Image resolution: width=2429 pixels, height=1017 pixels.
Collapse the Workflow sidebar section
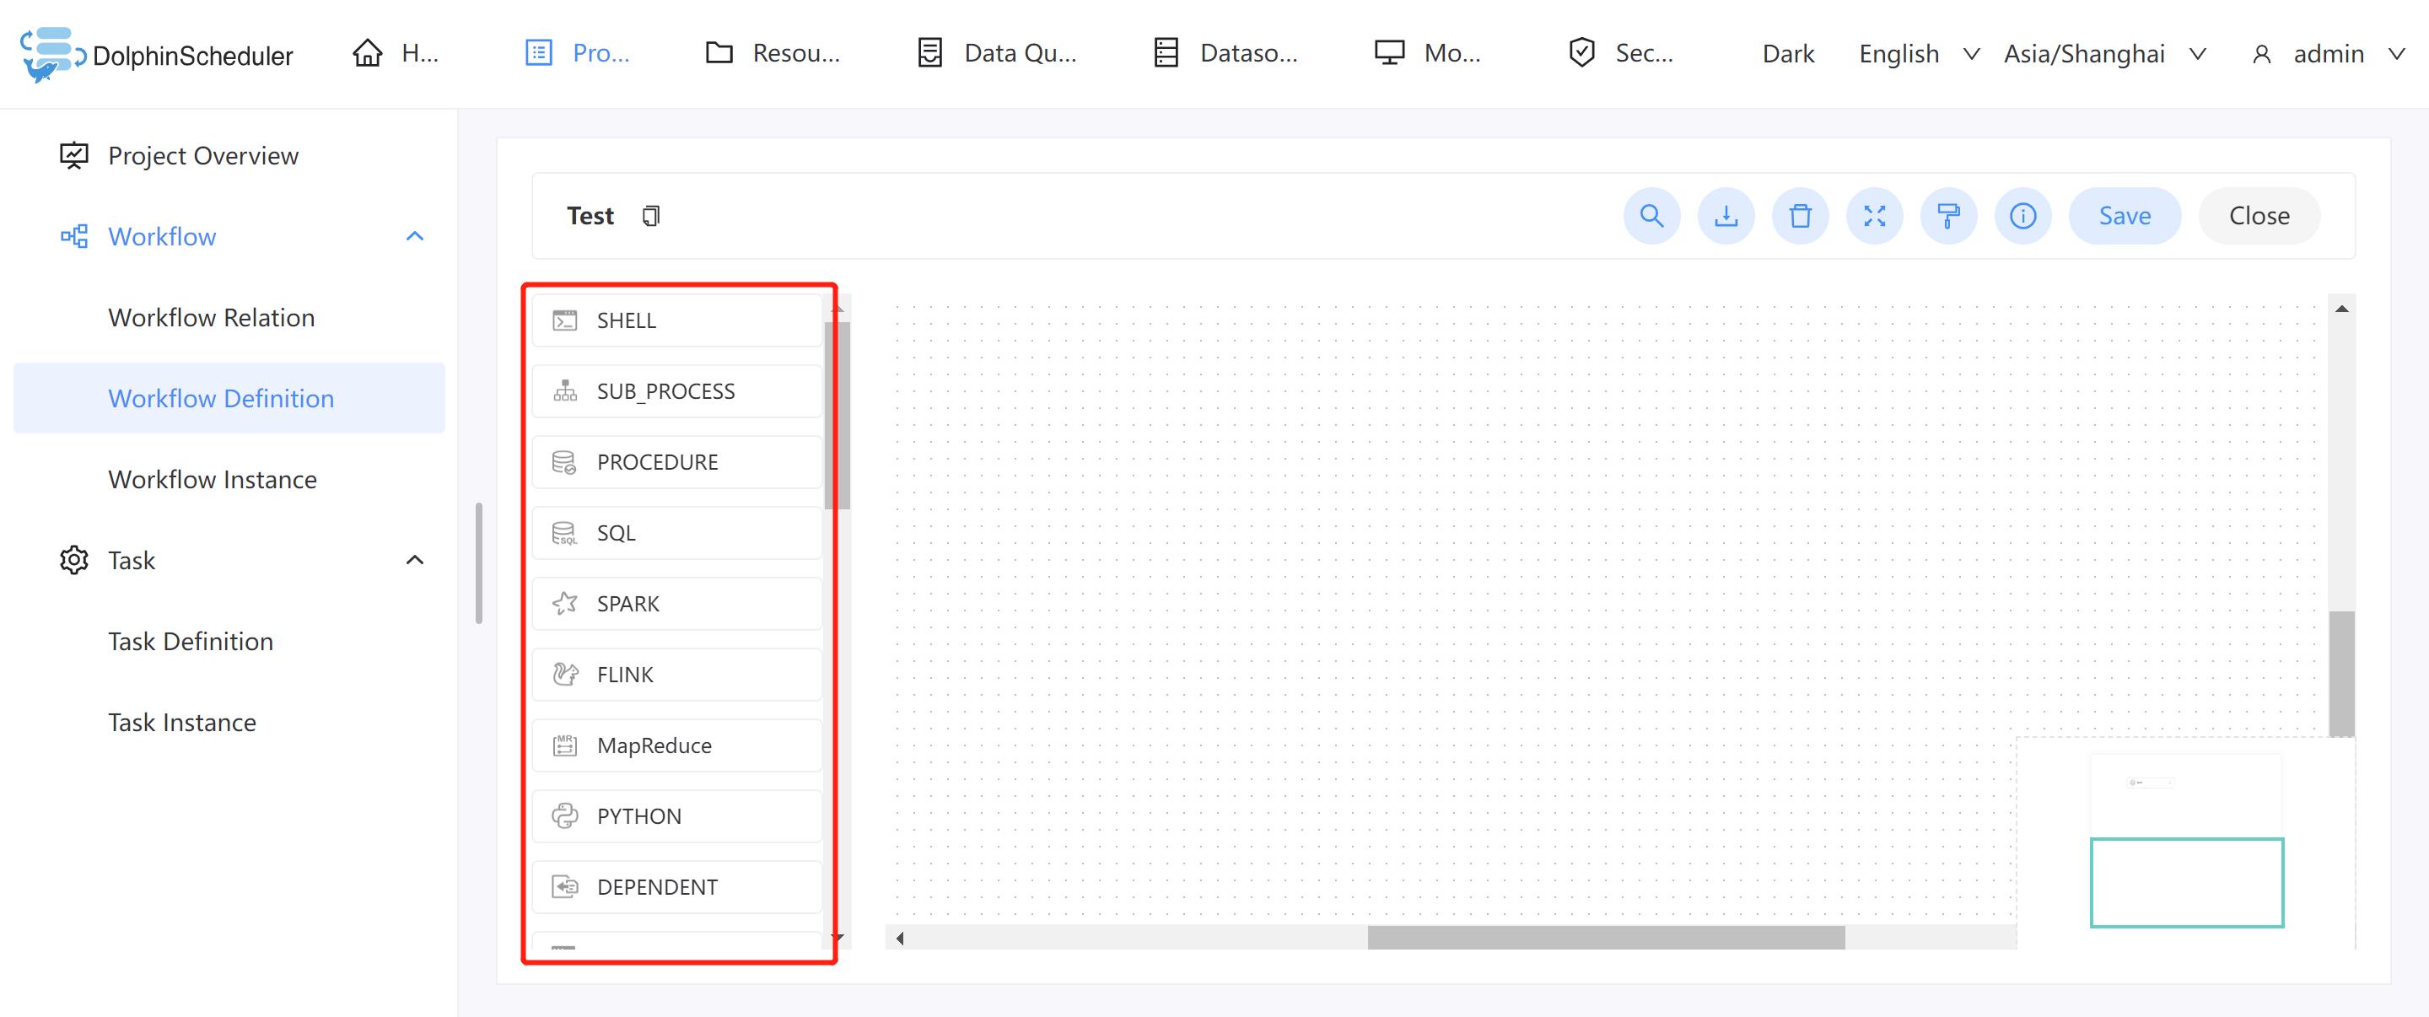(415, 237)
